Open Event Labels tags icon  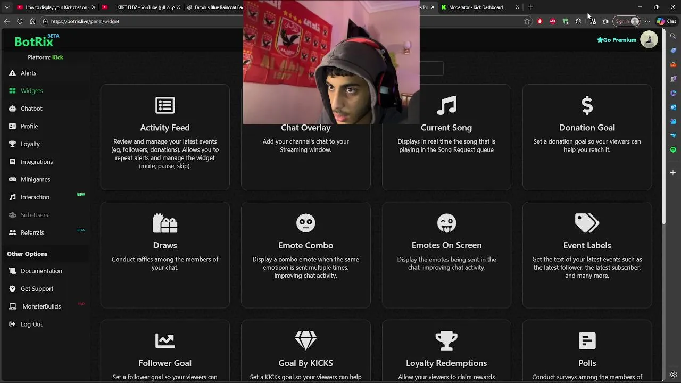pos(587,223)
